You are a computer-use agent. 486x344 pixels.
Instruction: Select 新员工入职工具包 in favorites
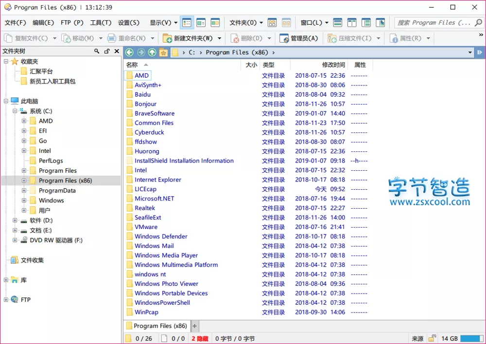pos(52,82)
